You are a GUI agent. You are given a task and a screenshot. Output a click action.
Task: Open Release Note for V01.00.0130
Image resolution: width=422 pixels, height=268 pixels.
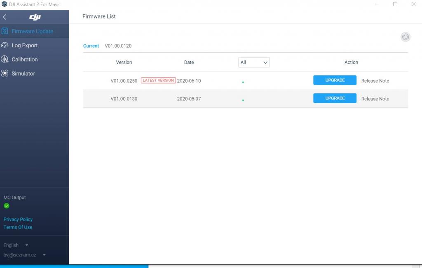375,99
